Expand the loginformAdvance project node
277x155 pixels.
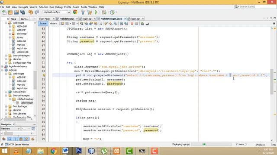(2, 66)
